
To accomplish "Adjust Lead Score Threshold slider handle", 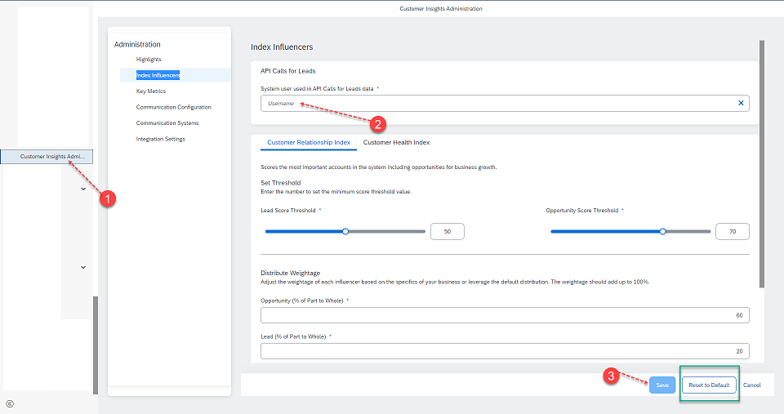I will click(345, 232).
